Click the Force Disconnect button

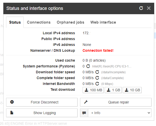[42, 102]
